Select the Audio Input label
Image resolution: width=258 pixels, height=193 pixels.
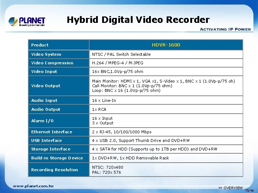click(x=44, y=100)
